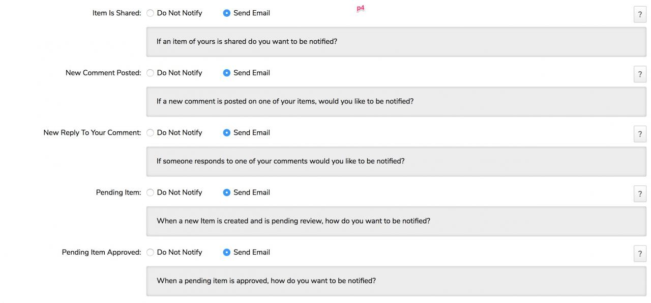Pick Send Email for Pending Item
651x303 pixels.
tap(227, 192)
